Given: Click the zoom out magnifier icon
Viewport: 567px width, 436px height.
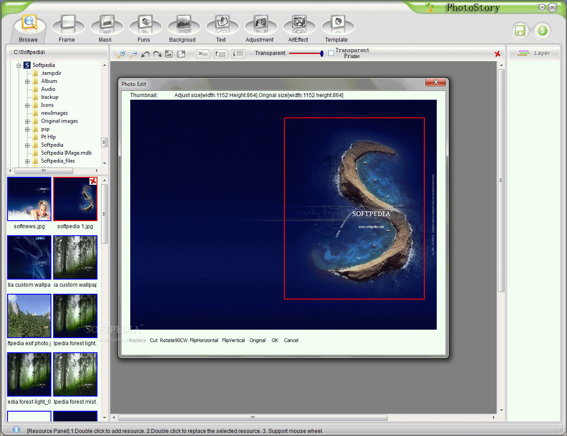Looking at the screenshot, I should click(x=133, y=54).
